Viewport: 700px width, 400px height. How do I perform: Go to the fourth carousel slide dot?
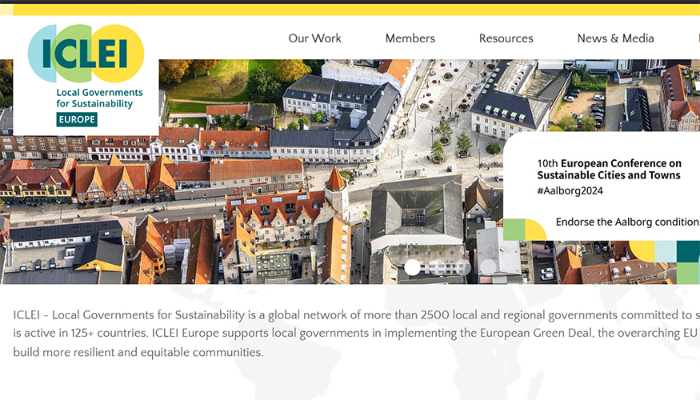point(489,267)
